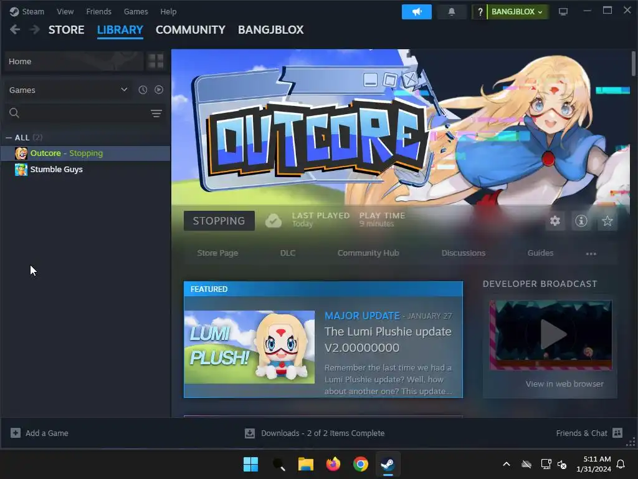Image resolution: width=638 pixels, height=479 pixels.
Task: Click Add a Game label
Action: click(47, 433)
